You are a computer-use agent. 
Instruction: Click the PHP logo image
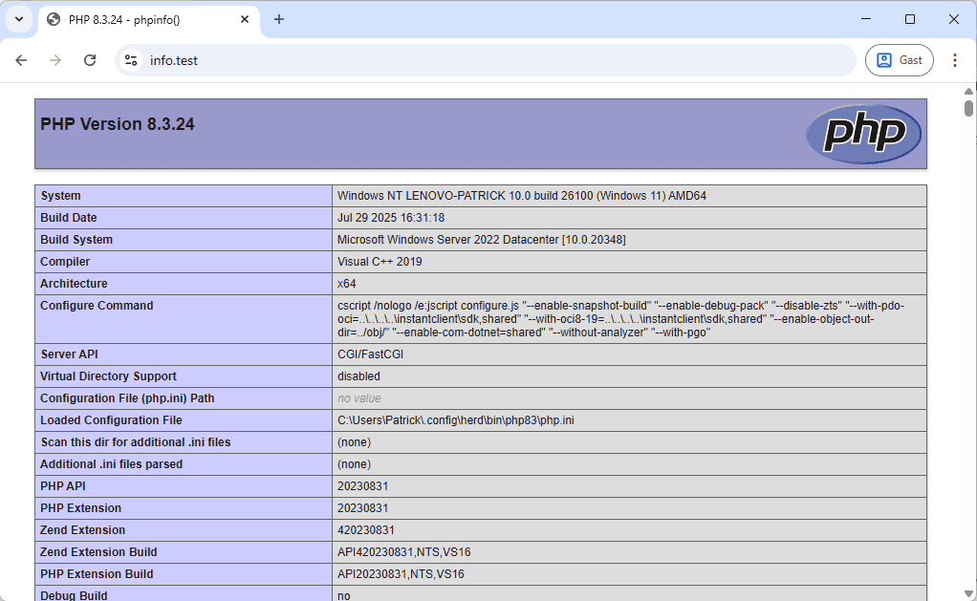863,134
